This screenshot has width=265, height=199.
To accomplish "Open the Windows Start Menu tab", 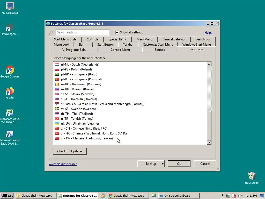I will pyautogui.click(x=197, y=45).
